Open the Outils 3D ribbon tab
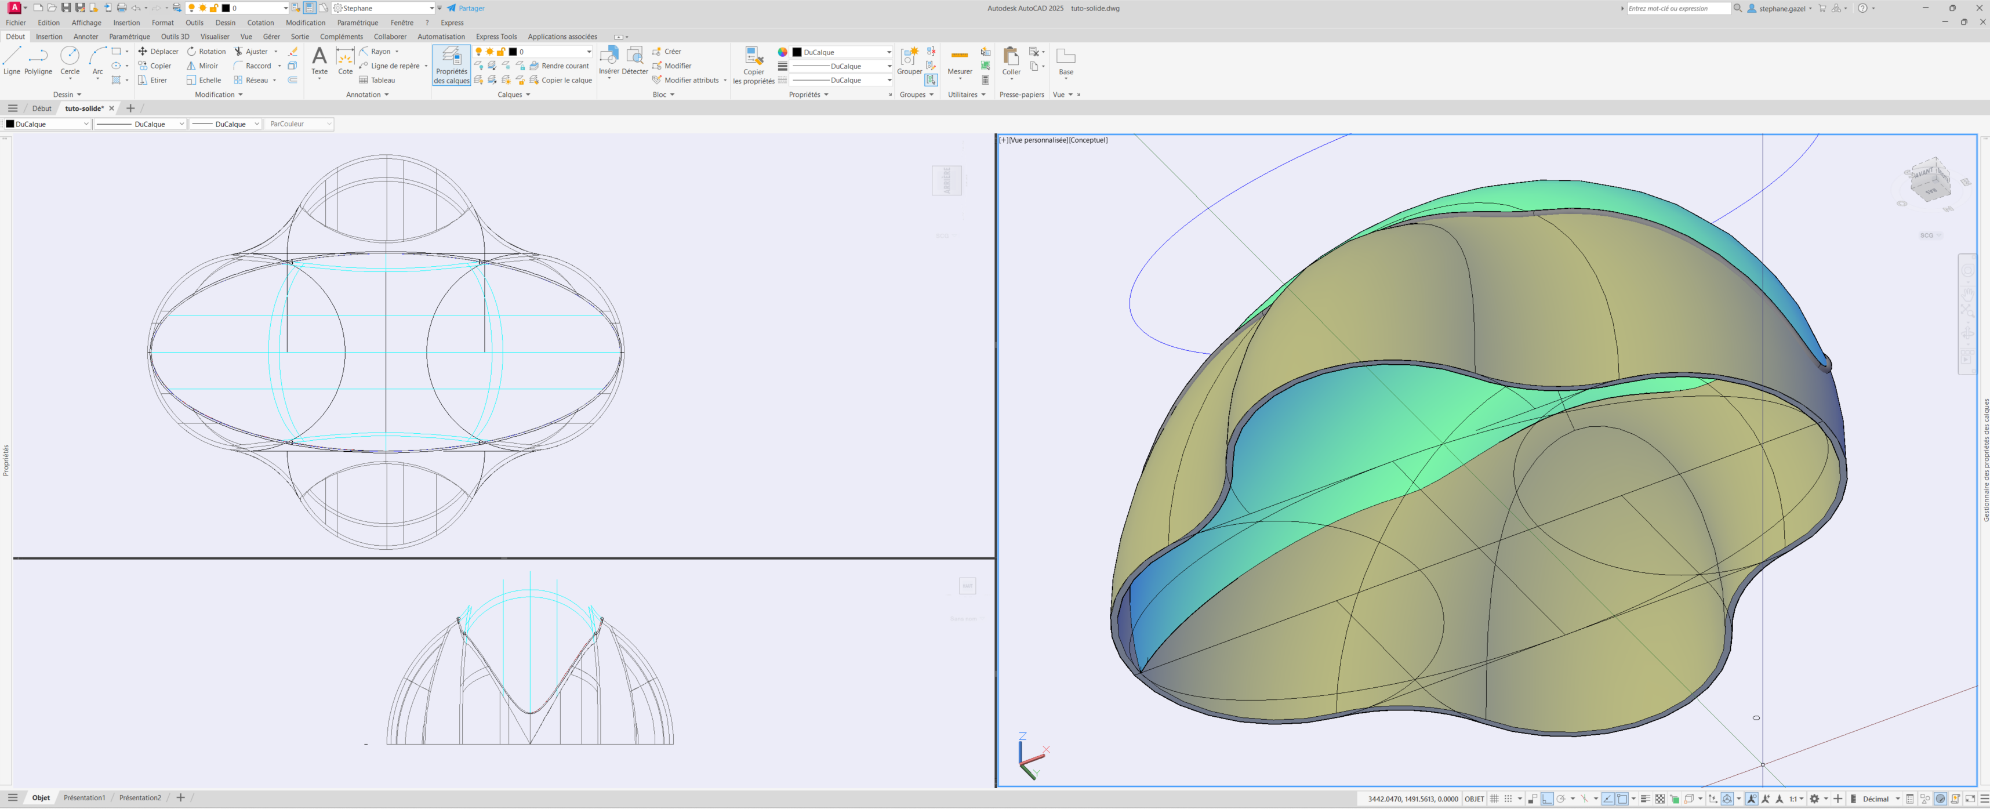Viewport: 1990px width, 809px height. (175, 37)
